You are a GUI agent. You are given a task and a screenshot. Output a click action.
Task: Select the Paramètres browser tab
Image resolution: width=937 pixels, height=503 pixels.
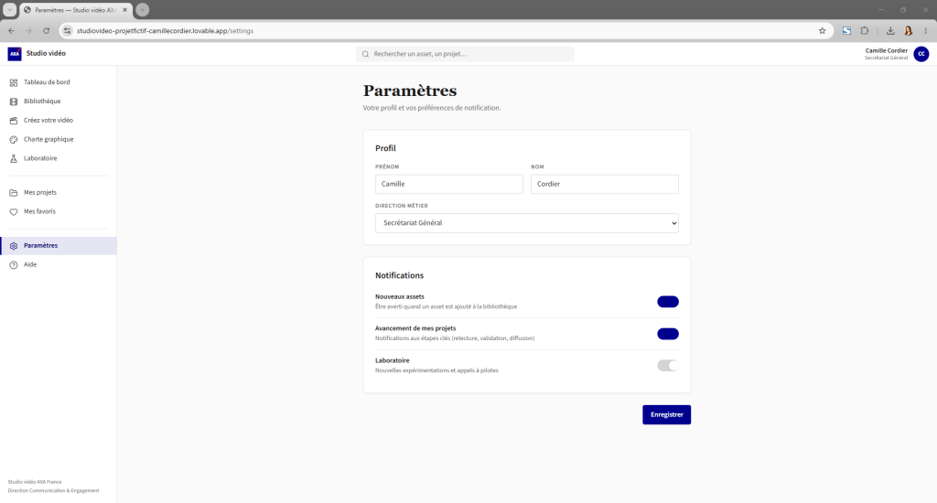tap(75, 10)
